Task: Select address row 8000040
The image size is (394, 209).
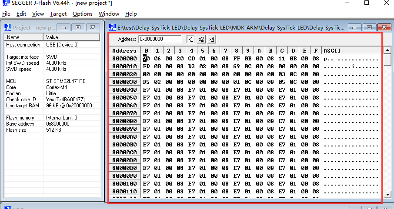Action: [x=124, y=90]
